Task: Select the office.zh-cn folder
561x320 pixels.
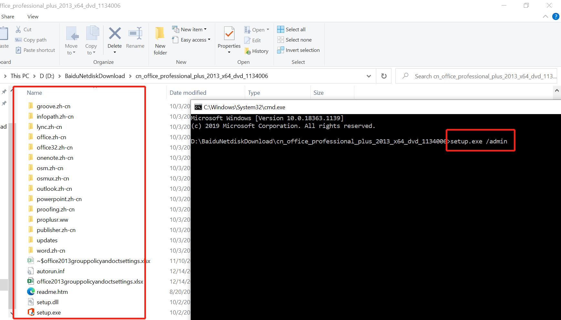Action: pos(51,137)
